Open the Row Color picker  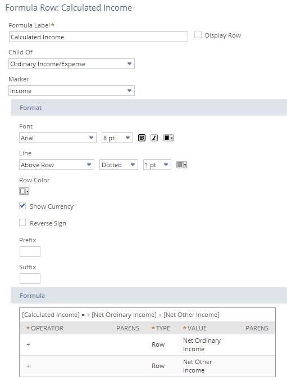24,191
